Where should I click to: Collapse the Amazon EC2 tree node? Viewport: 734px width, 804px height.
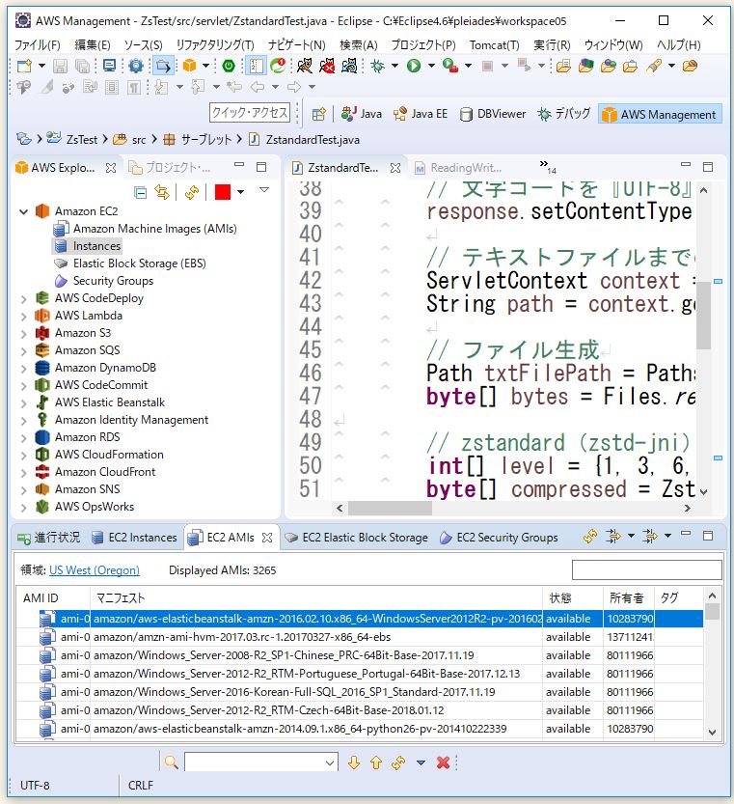23,211
